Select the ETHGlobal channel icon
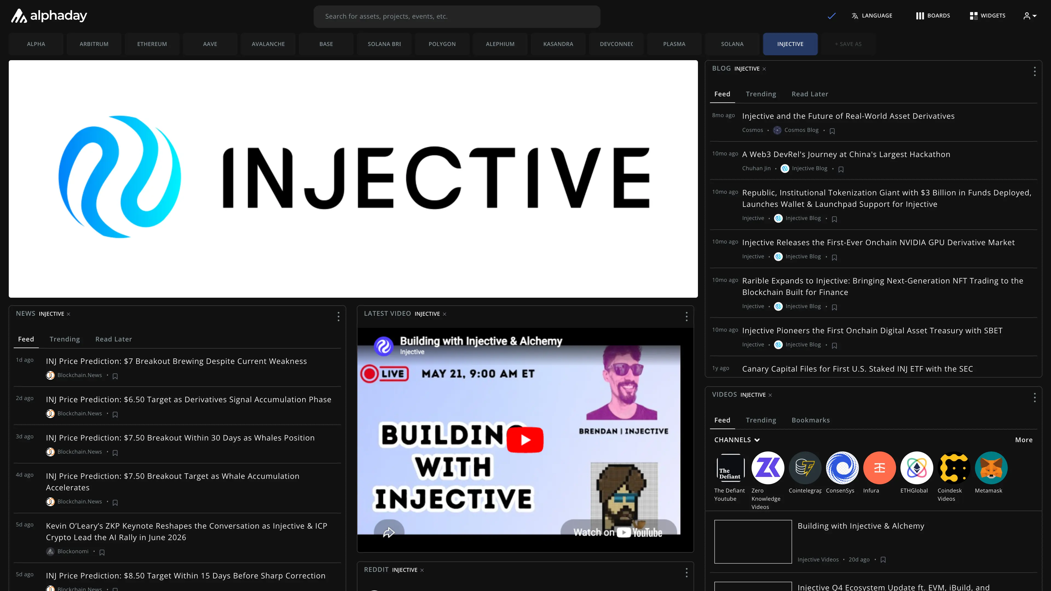The width and height of the screenshot is (1051, 591). 916,468
